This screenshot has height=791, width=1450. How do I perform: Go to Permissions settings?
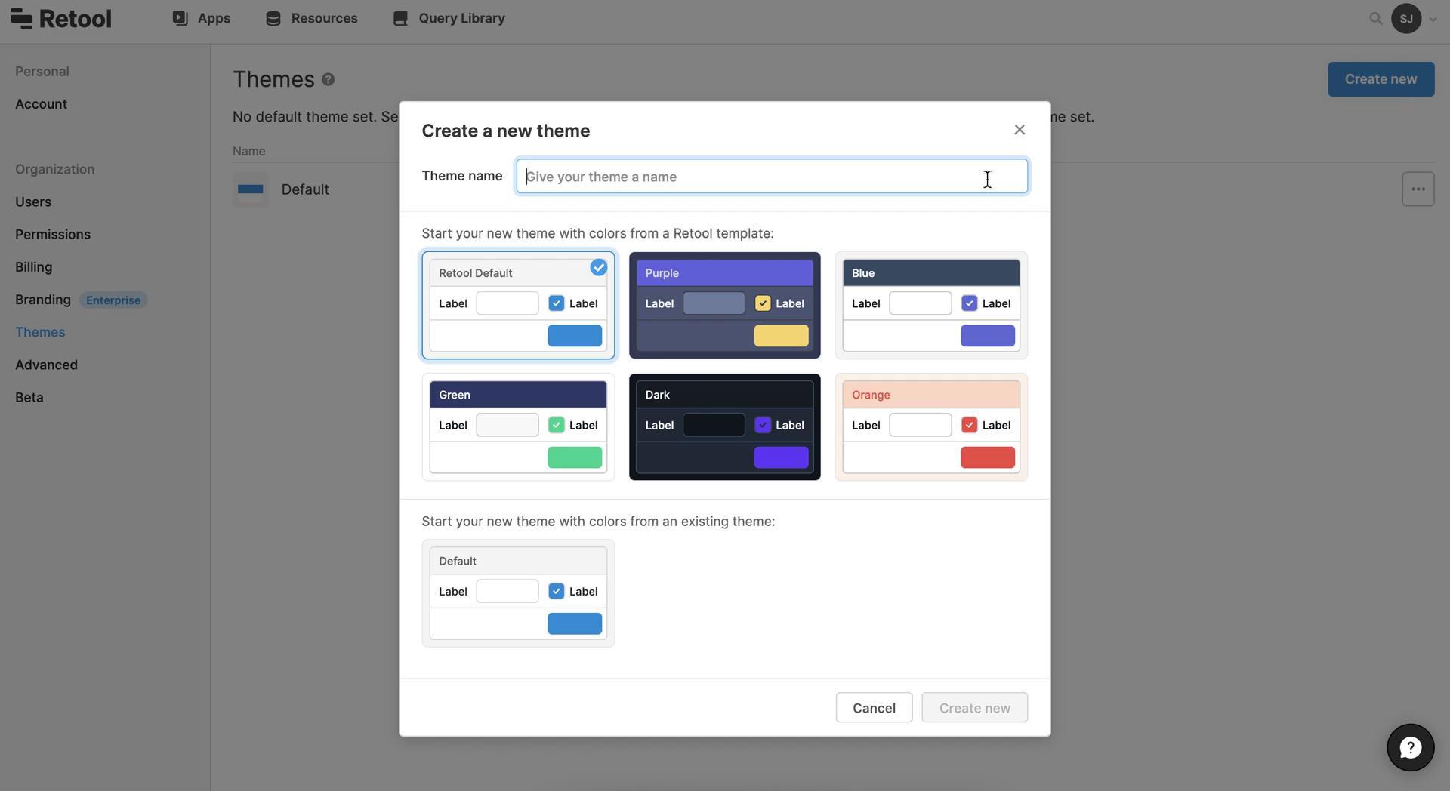[x=53, y=235]
